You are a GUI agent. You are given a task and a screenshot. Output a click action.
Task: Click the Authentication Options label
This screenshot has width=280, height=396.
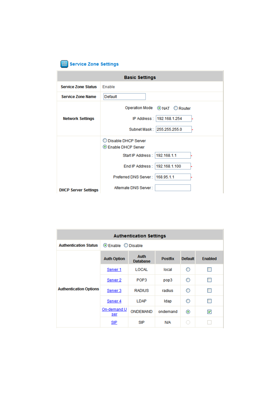(78, 289)
